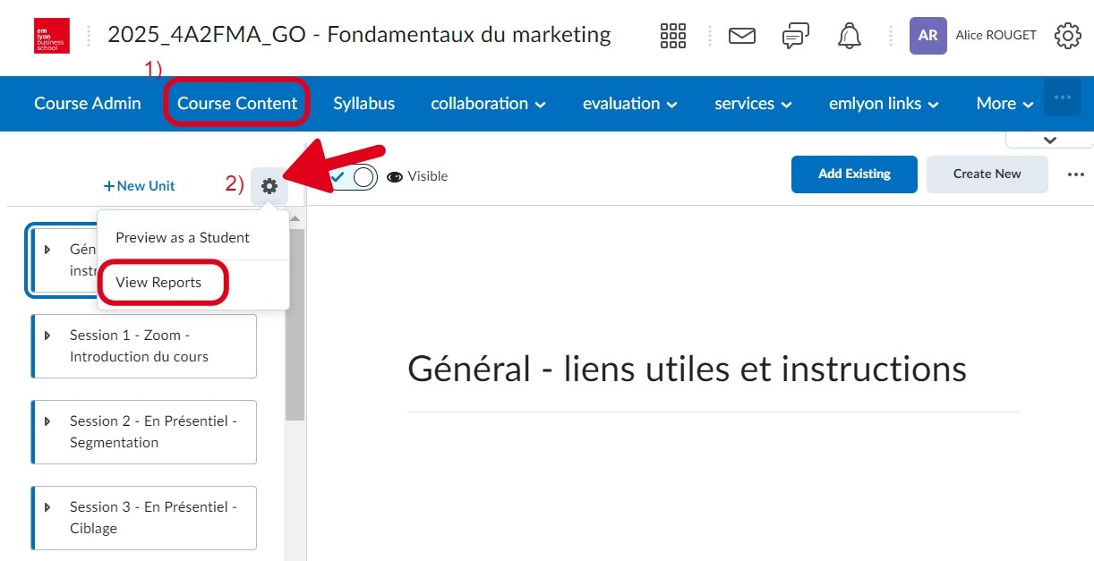Open the message alerts envelope icon
This screenshot has height=561, width=1094.
tap(742, 36)
